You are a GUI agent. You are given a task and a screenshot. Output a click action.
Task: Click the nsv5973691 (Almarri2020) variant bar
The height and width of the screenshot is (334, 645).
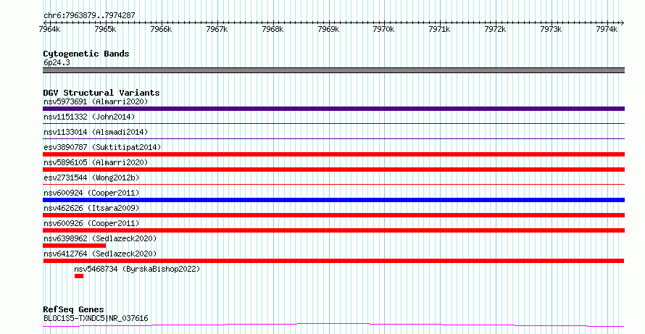point(333,109)
